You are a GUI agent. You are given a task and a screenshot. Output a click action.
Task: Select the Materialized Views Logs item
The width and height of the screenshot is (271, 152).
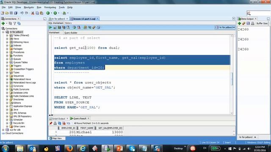click(25, 83)
